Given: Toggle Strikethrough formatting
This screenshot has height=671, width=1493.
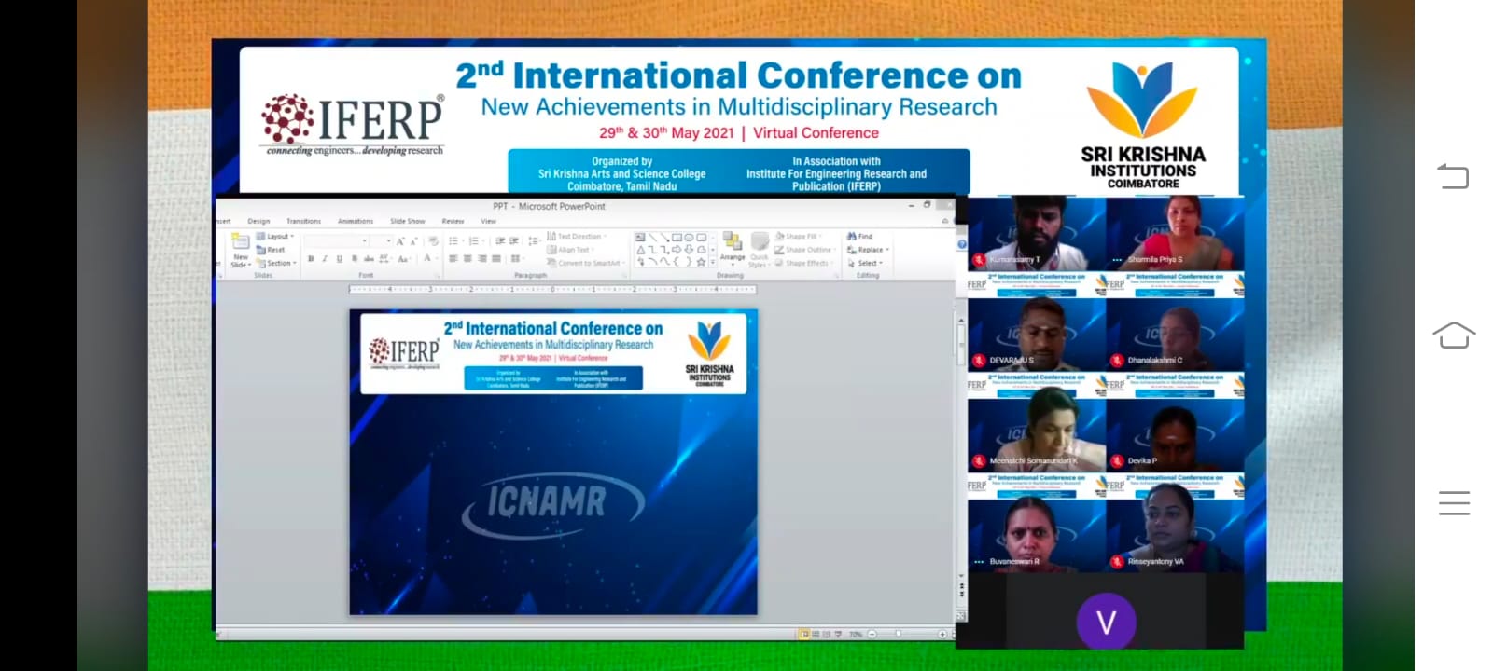Looking at the screenshot, I should (x=369, y=258).
